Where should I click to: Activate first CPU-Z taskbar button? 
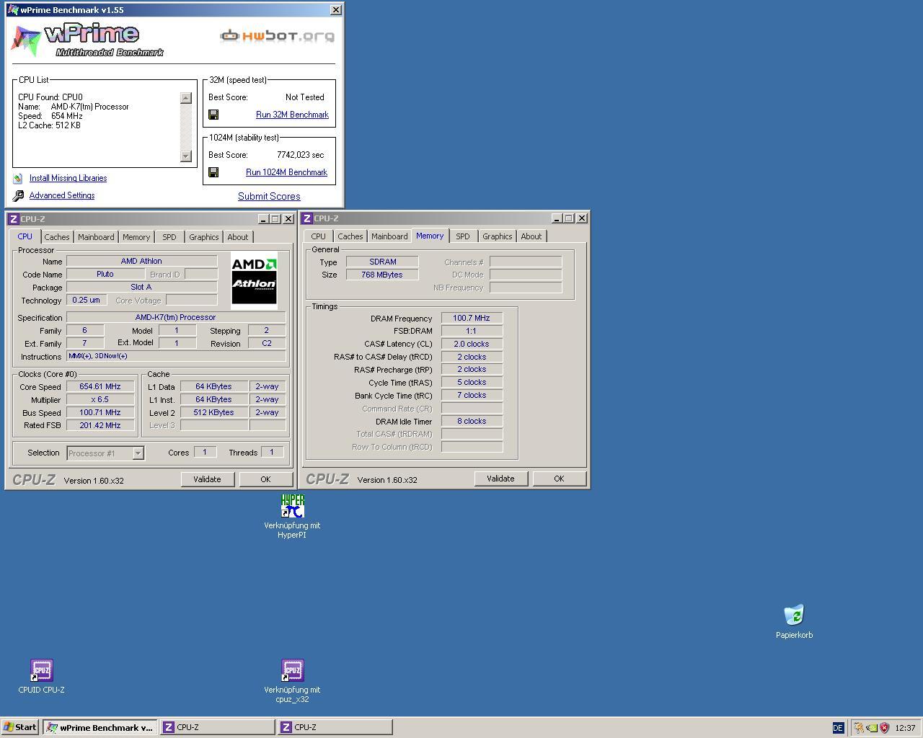[x=217, y=727]
